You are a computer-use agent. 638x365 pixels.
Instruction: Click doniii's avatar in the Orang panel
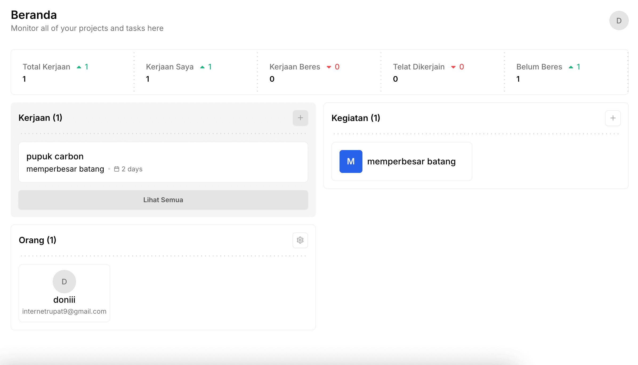tap(64, 281)
